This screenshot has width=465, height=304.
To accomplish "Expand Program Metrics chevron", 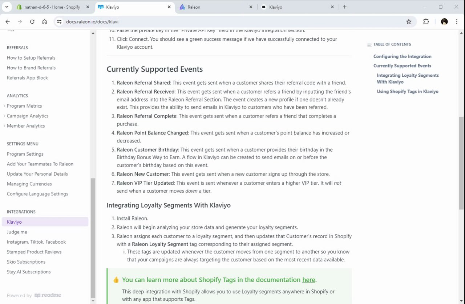I will coord(4,106).
